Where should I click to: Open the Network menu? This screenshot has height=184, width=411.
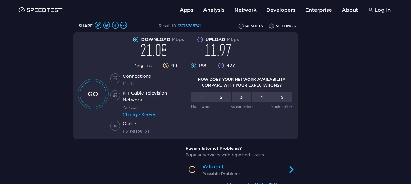245,10
